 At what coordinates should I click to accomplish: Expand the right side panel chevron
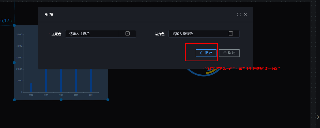318,117
